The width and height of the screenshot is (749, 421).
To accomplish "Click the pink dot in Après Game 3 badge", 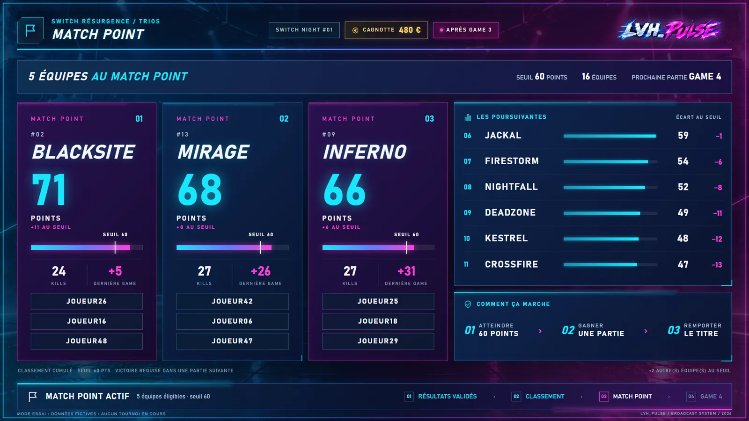I will 441,30.
